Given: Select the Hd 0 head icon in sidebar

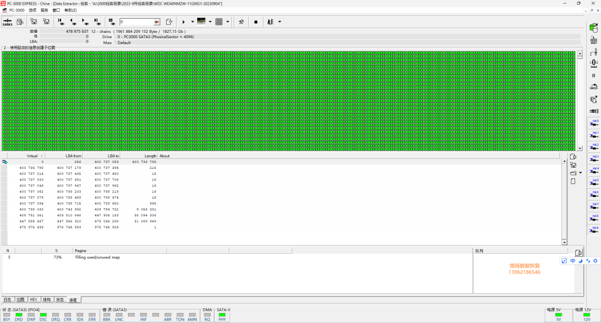Looking at the screenshot, I should click(x=594, y=123).
